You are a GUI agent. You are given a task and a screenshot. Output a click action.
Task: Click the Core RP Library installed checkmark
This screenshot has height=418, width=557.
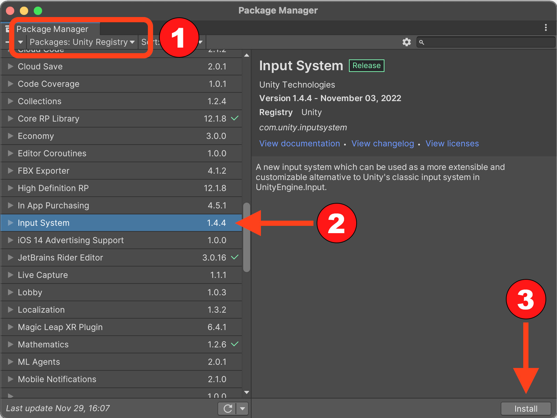pos(235,118)
